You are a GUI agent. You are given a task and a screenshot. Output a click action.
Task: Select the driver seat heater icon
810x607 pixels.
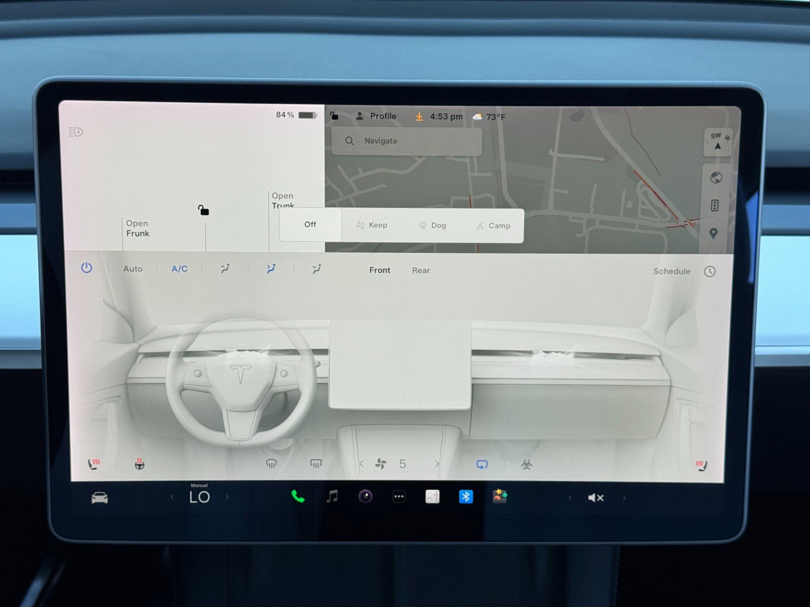click(95, 462)
